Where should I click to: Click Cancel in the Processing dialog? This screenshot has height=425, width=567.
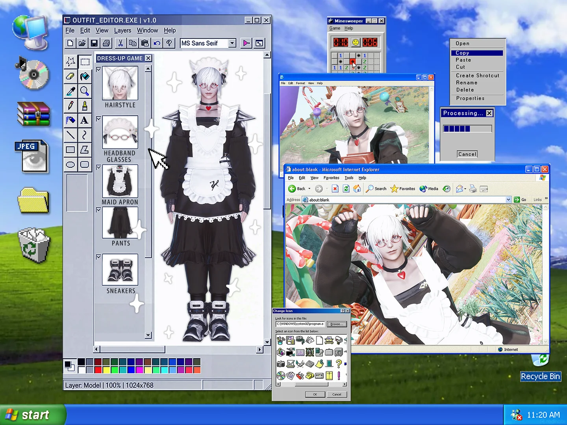point(467,154)
